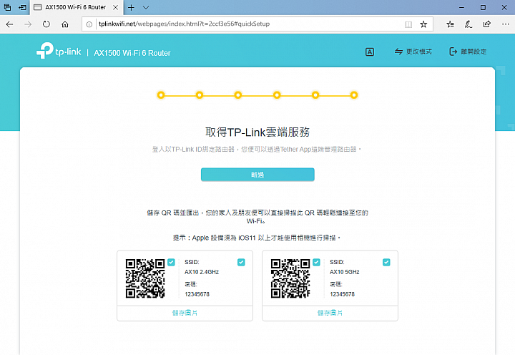Click the last progress step dot

(x=354, y=95)
